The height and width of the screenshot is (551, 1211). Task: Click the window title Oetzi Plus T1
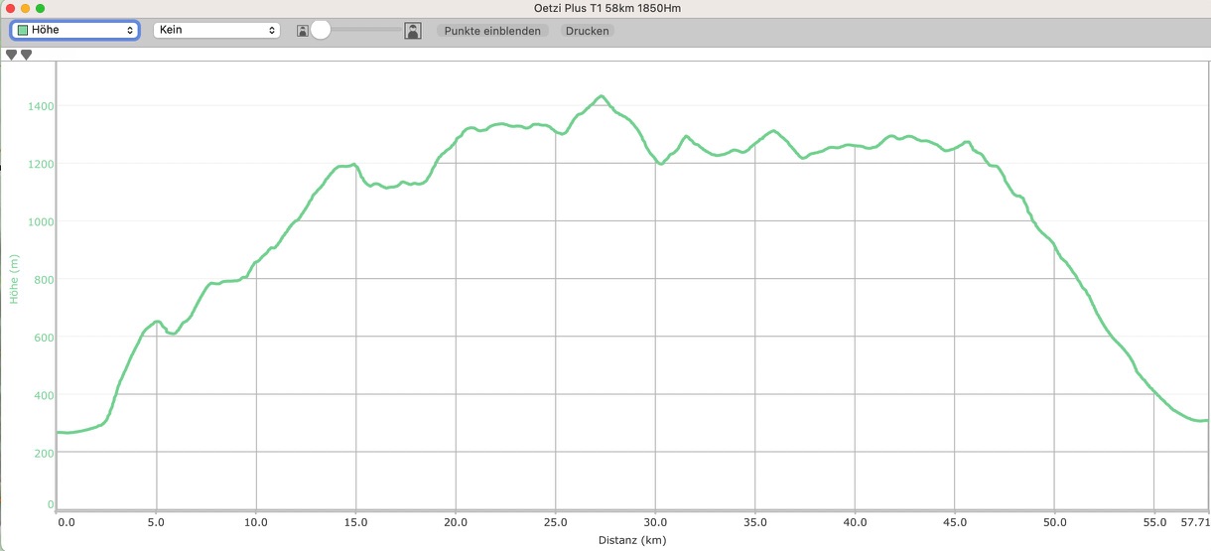coord(604,8)
